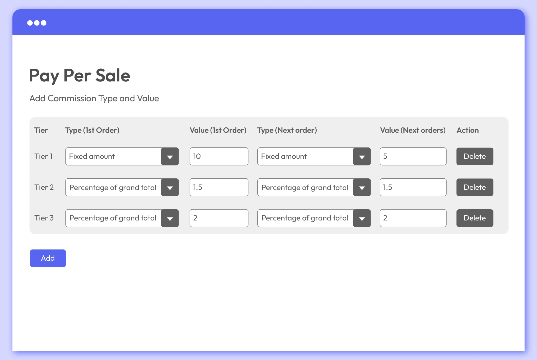Viewport: 537px width, 360px height.
Task: Expand Tier 2 next order type dropdown
Action: tap(362, 188)
